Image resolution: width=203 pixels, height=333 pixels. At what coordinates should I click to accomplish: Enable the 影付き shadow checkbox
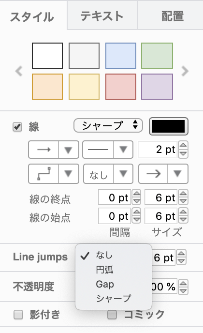[x=18, y=315]
